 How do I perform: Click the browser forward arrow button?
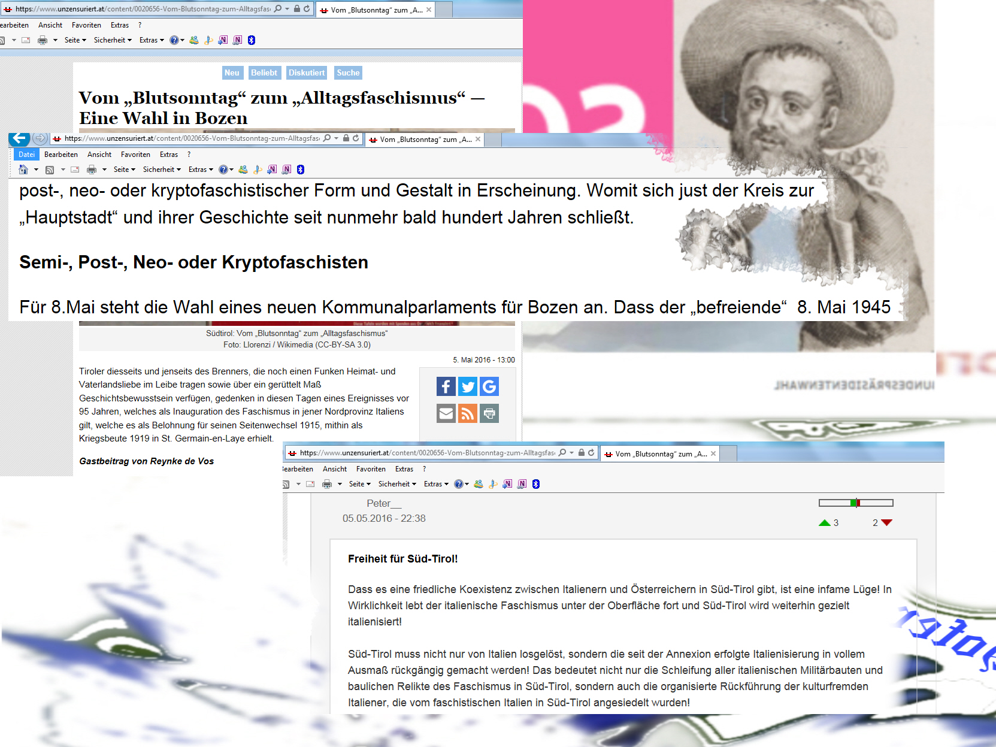[40, 138]
